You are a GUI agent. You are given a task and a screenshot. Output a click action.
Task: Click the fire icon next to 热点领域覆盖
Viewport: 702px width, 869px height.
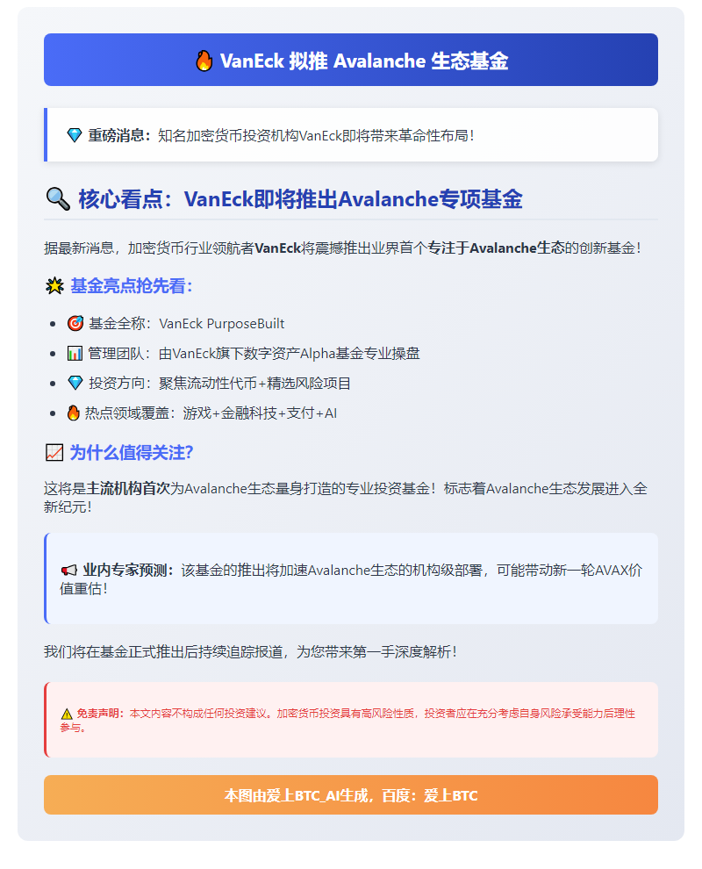click(x=73, y=413)
